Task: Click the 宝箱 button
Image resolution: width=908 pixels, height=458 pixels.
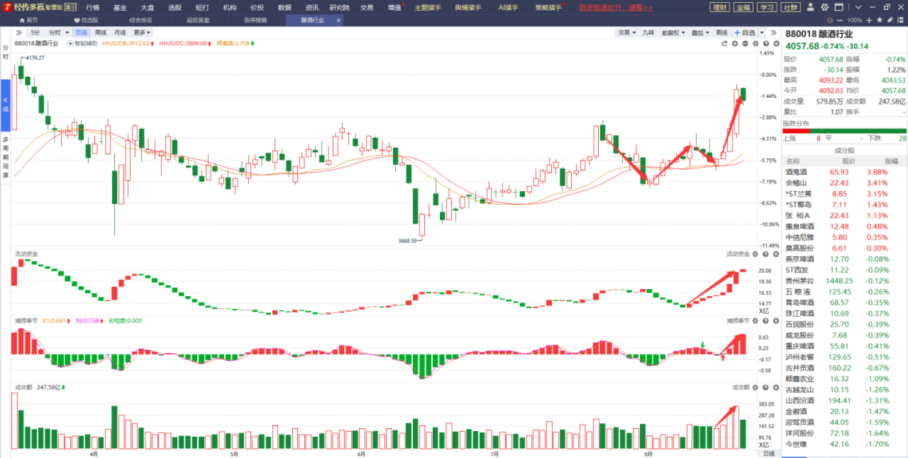Action: [x=743, y=7]
